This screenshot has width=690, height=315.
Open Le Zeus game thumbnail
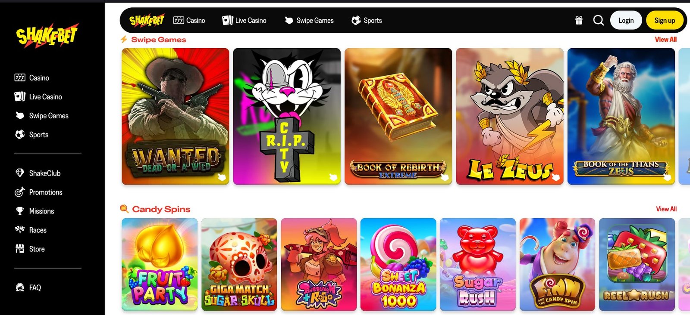point(510,116)
